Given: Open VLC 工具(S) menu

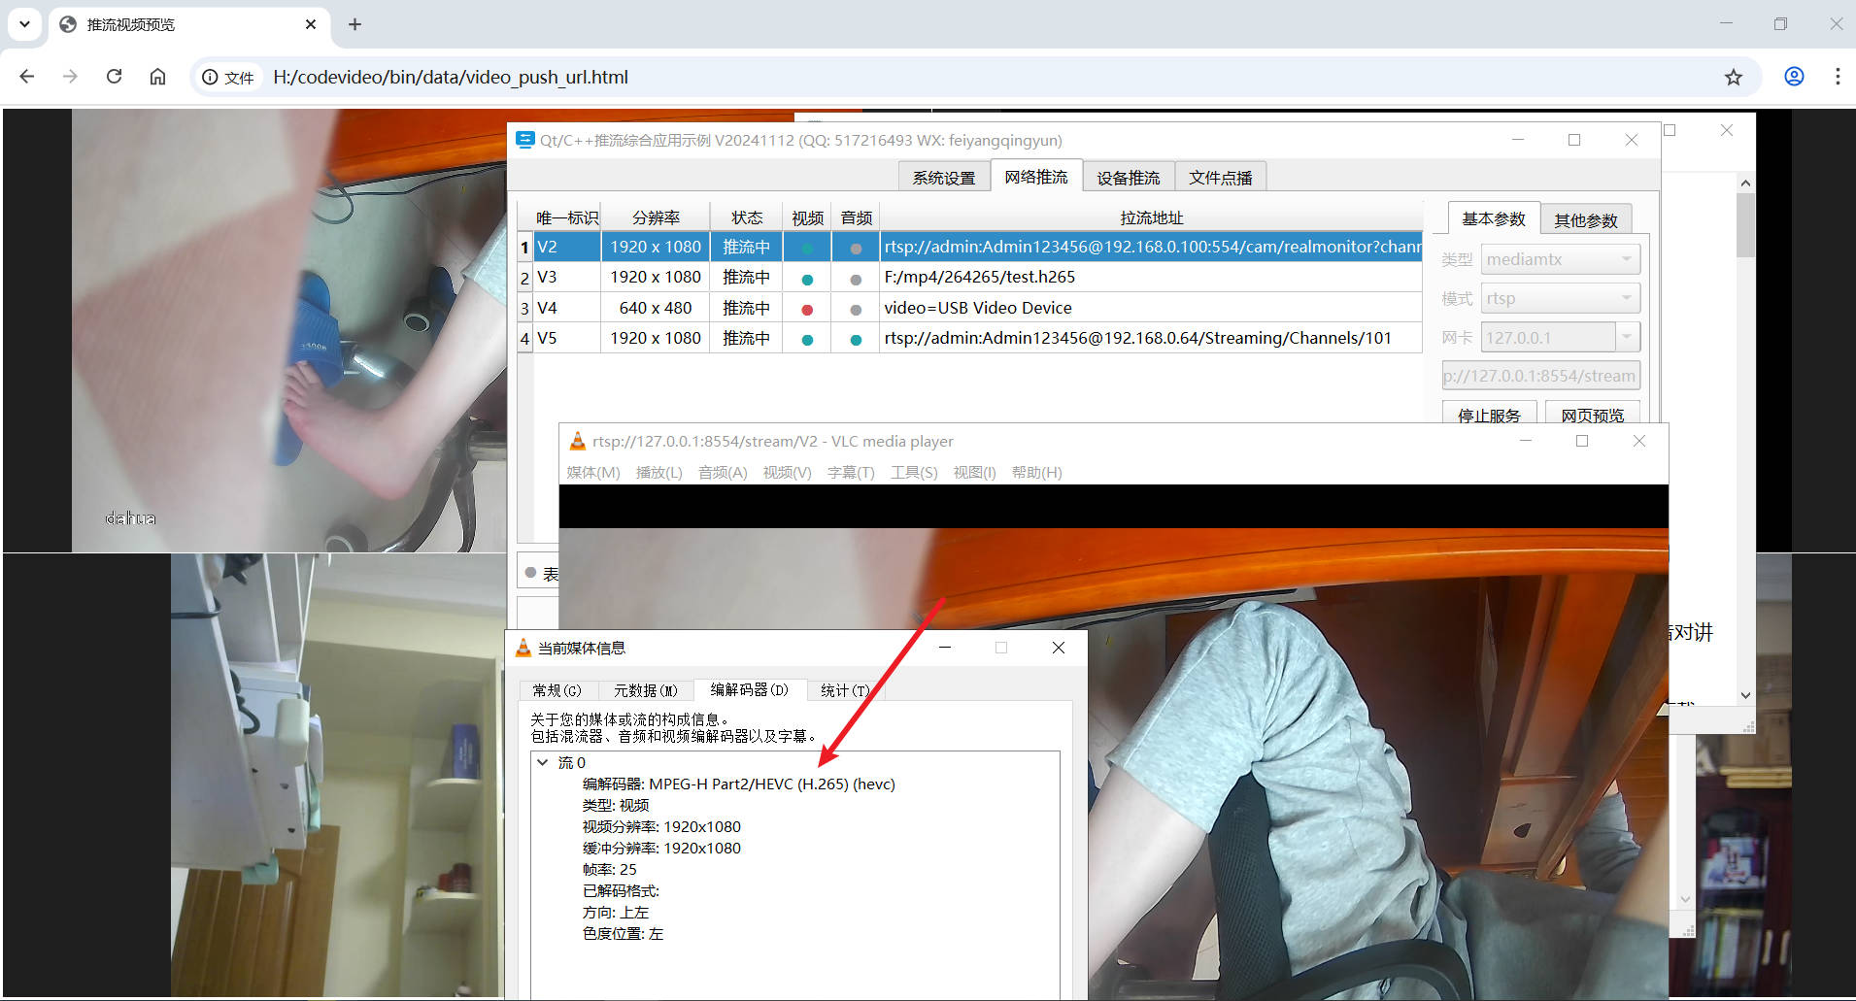Looking at the screenshot, I should click(x=914, y=472).
